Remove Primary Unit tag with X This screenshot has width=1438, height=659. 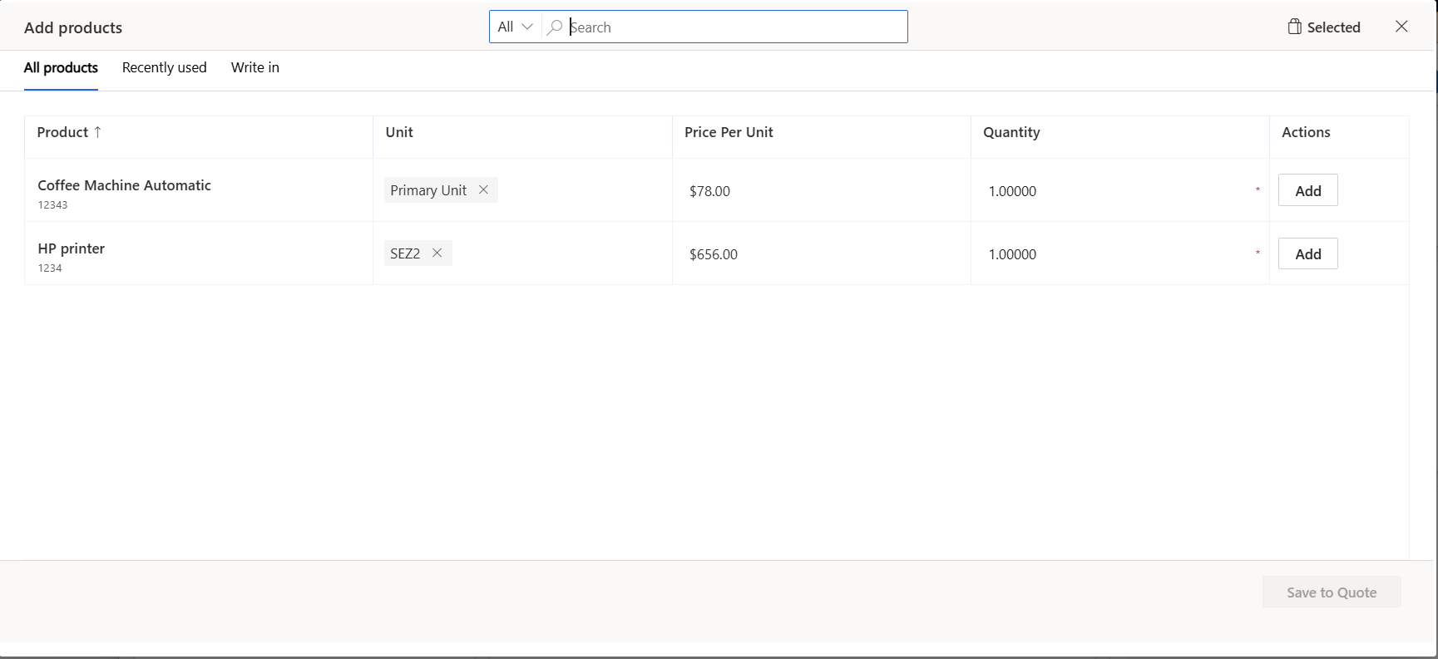(x=483, y=189)
